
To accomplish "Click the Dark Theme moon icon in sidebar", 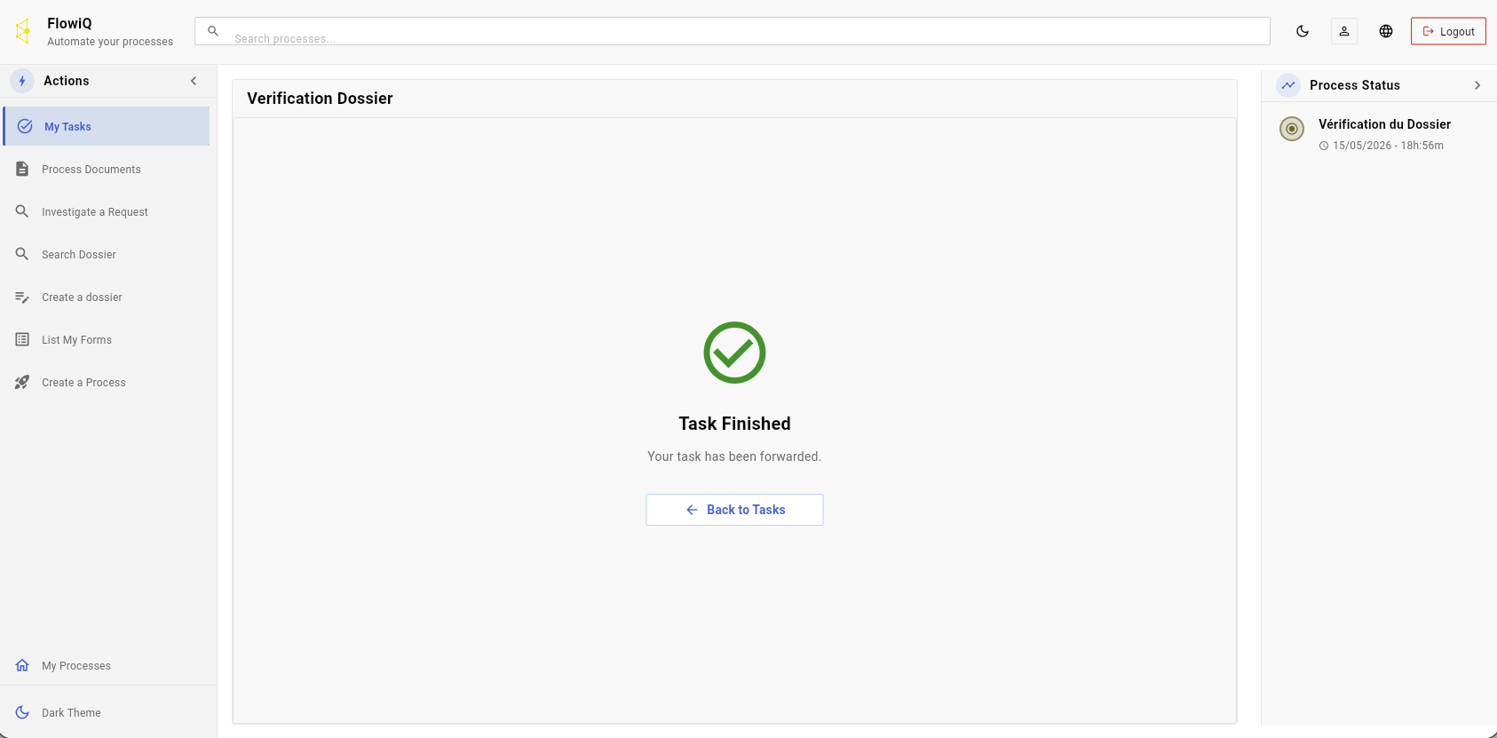I will pos(22,712).
